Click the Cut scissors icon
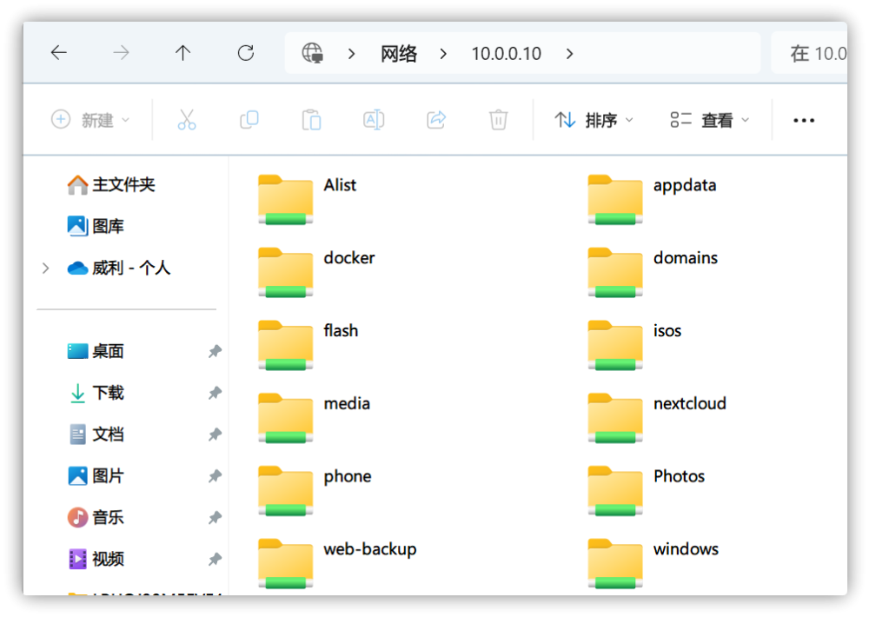The width and height of the screenshot is (869, 617). point(187,120)
